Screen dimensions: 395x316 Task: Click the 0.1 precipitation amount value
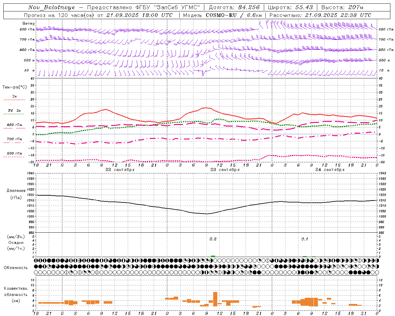pos(305,239)
